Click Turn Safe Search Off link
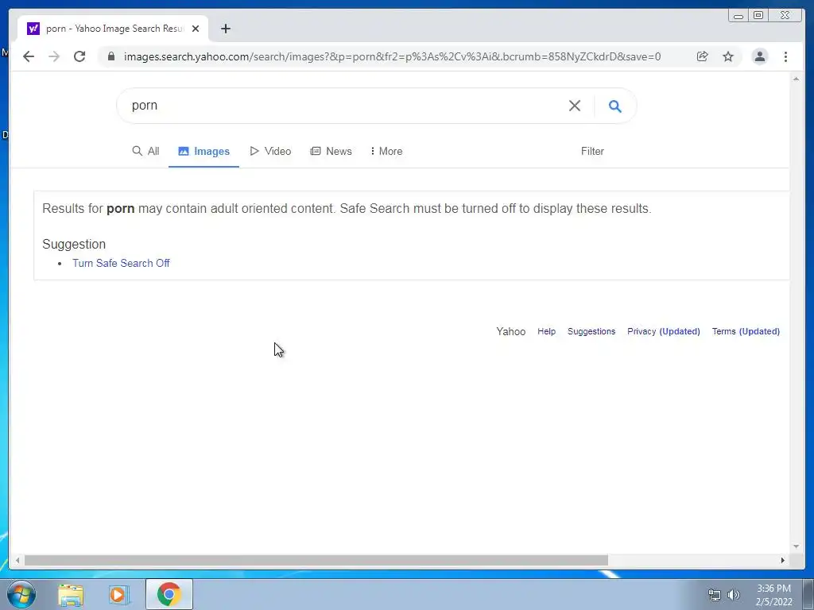 (x=121, y=263)
